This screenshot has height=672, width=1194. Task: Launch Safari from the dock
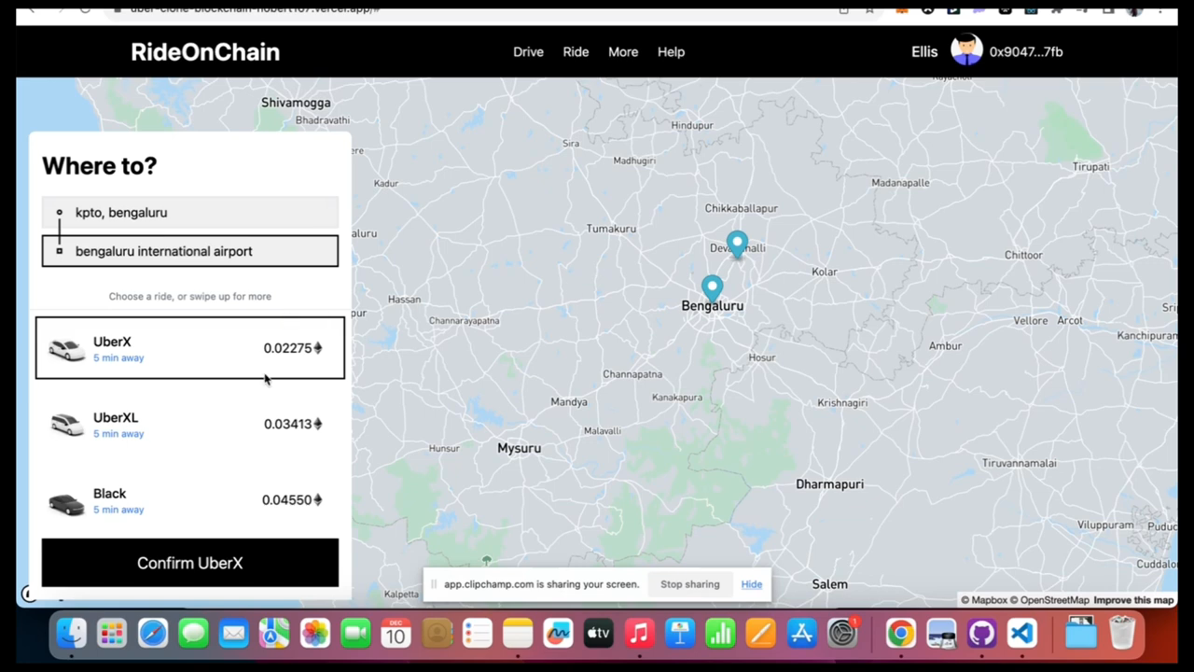(x=153, y=634)
